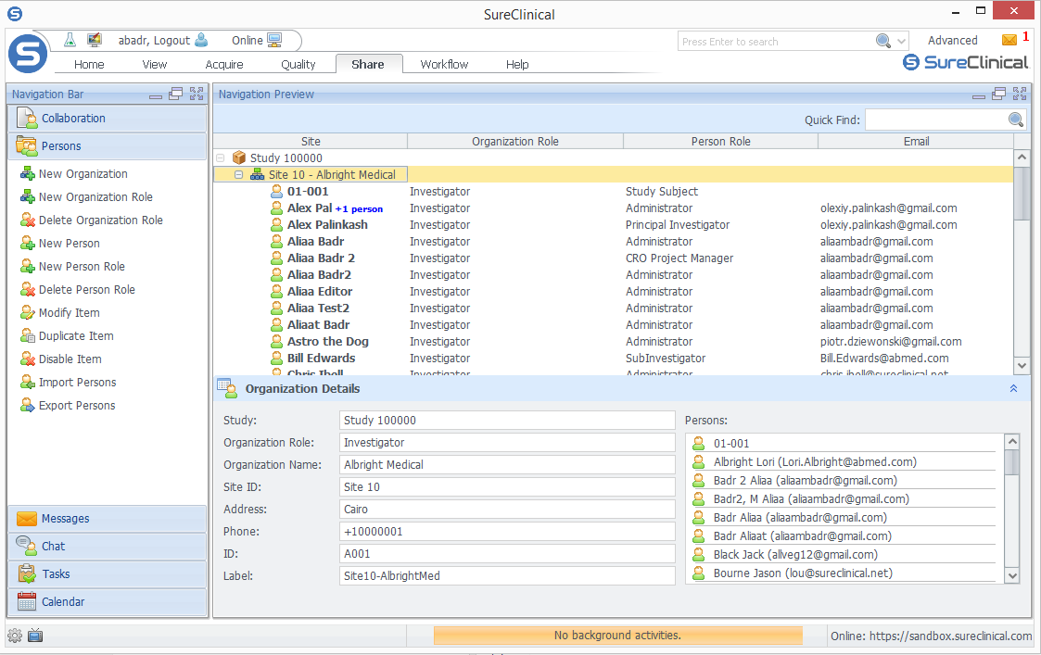The image size is (1041, 655).
Task: Click New Organization icon
Action: pos(27,174)
